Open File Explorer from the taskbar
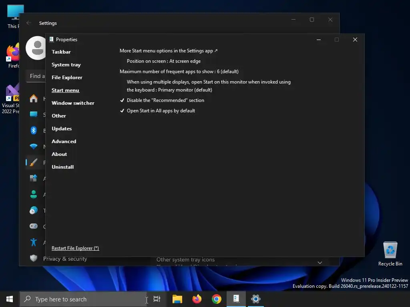This screenshot has width=410, height=307. pyautogui.click(x=177, y=299)
